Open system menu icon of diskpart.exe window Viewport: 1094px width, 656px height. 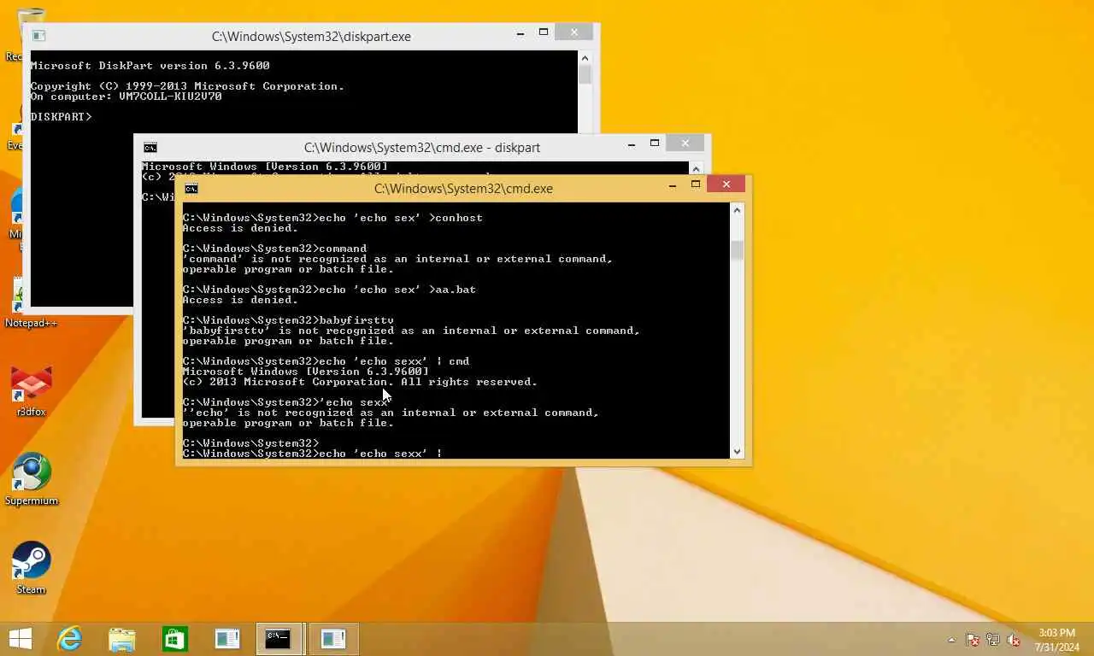[x=38, y=36]
